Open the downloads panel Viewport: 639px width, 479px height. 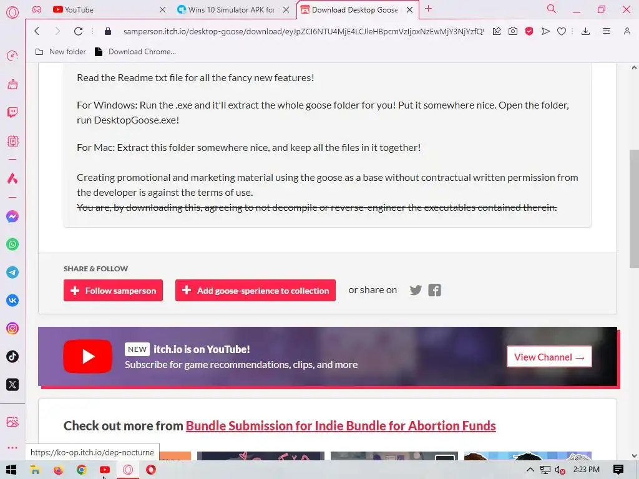[x=585, y=31]
